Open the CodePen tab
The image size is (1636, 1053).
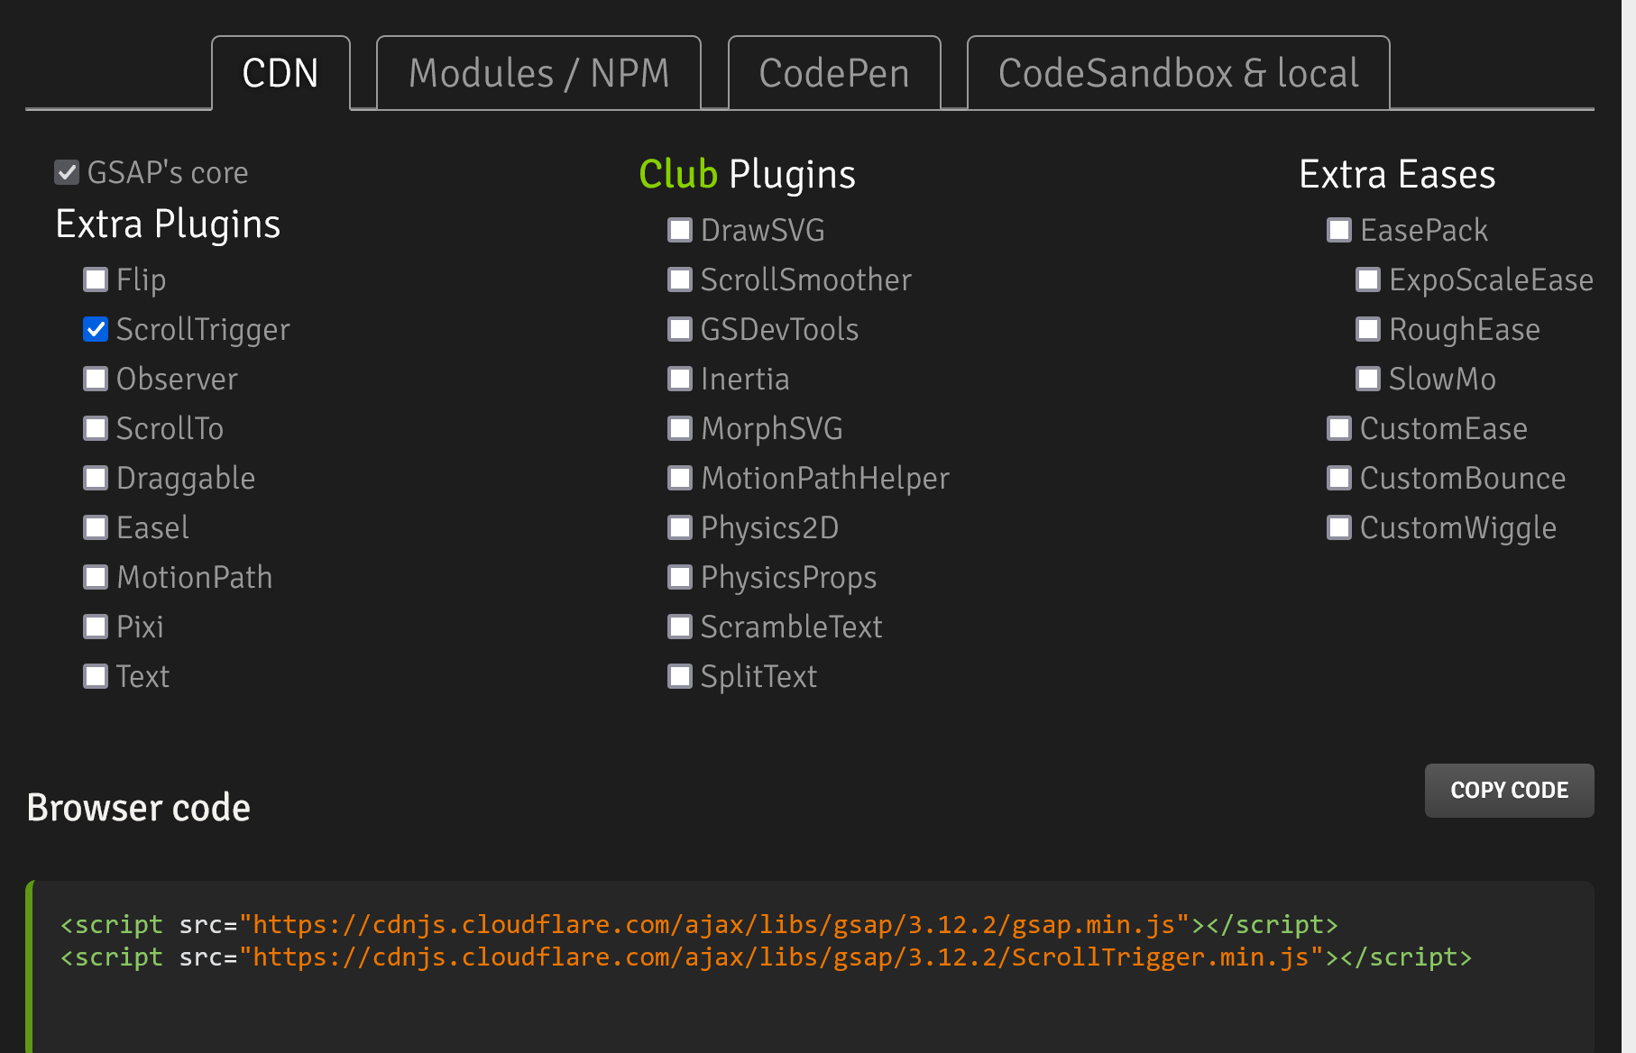833,73
